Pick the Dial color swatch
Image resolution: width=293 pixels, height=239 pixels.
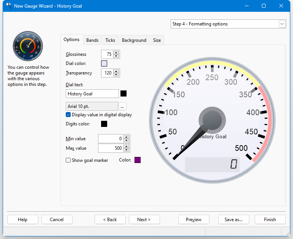(104, 63)
